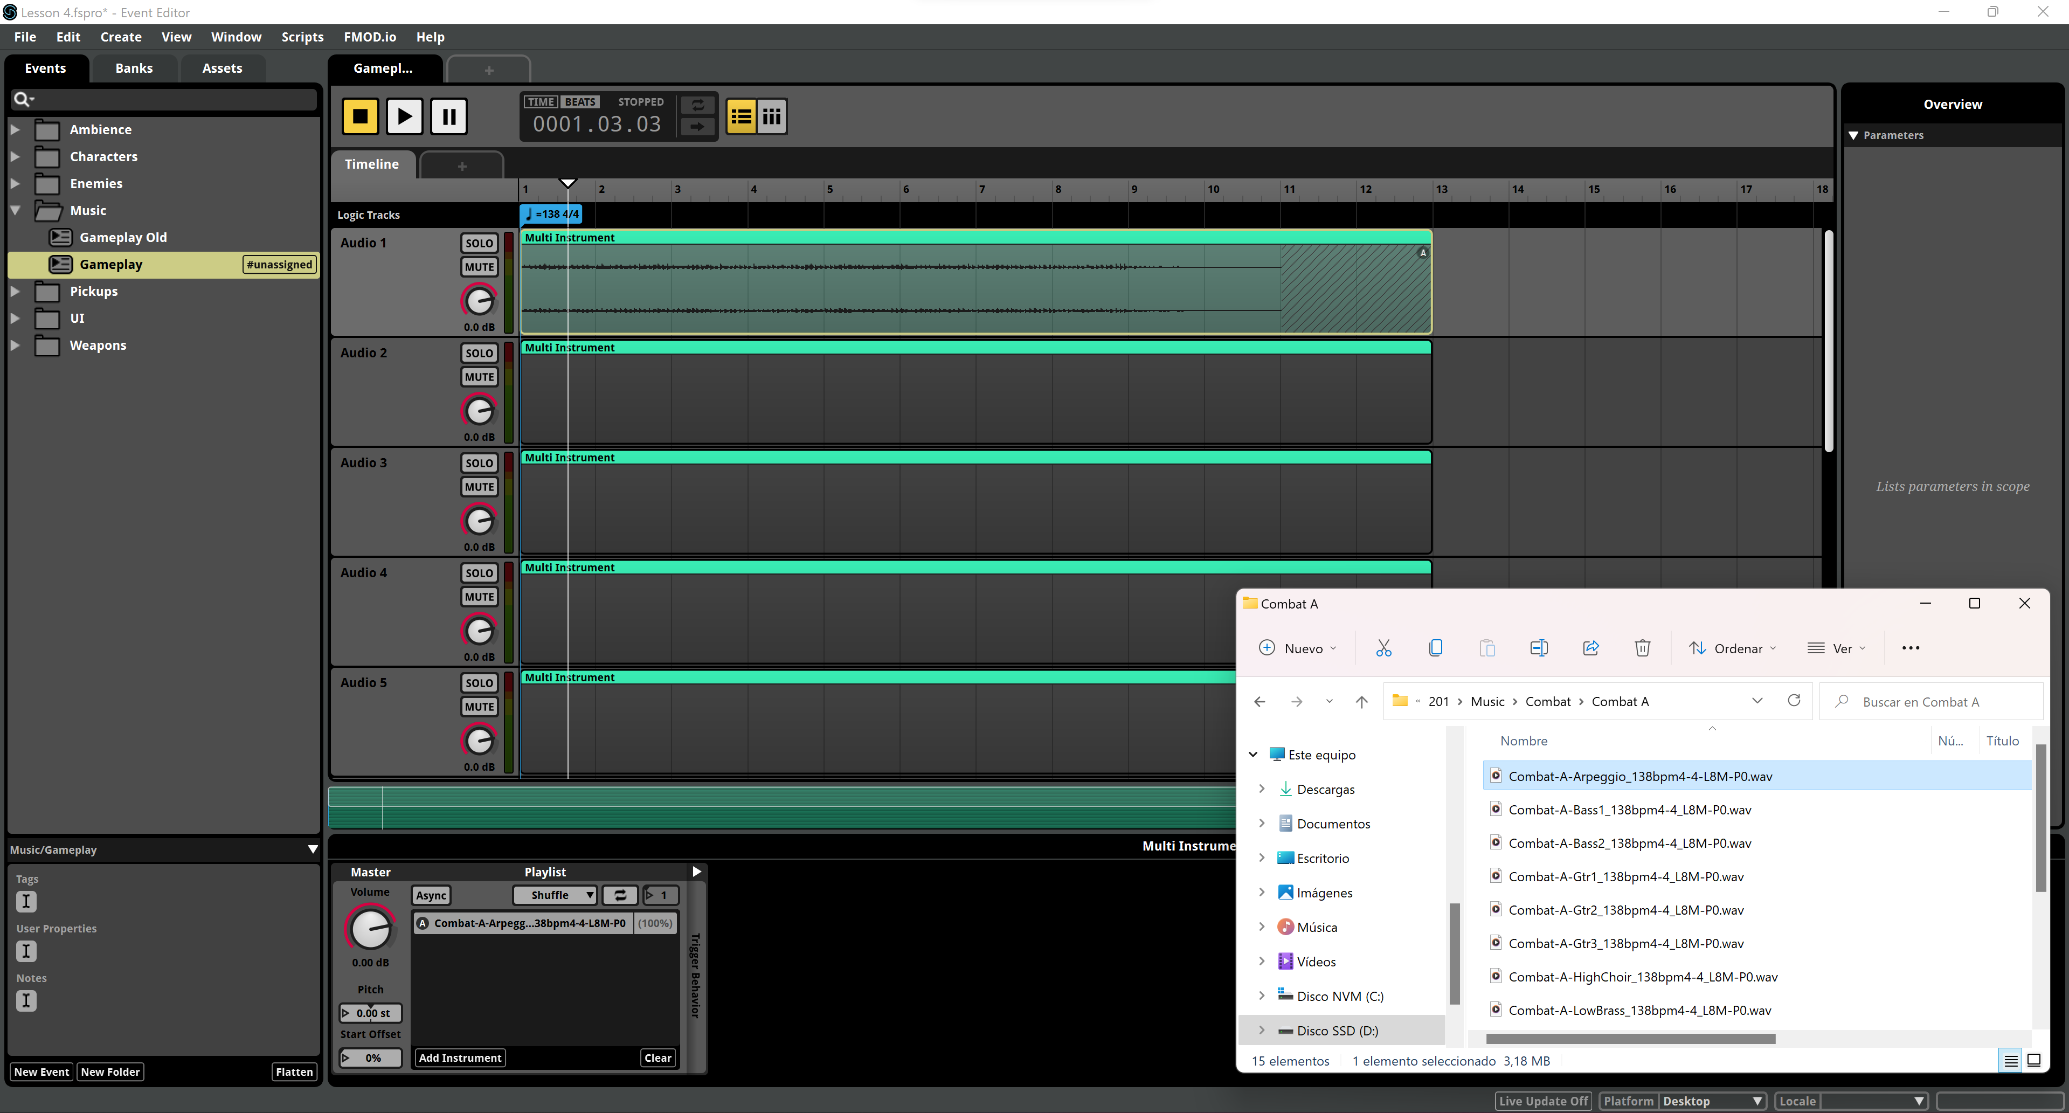The height and width of the screenshot is (1113, 2069).
Task: Mute the Audio 3 track
Action: [480, 487]
